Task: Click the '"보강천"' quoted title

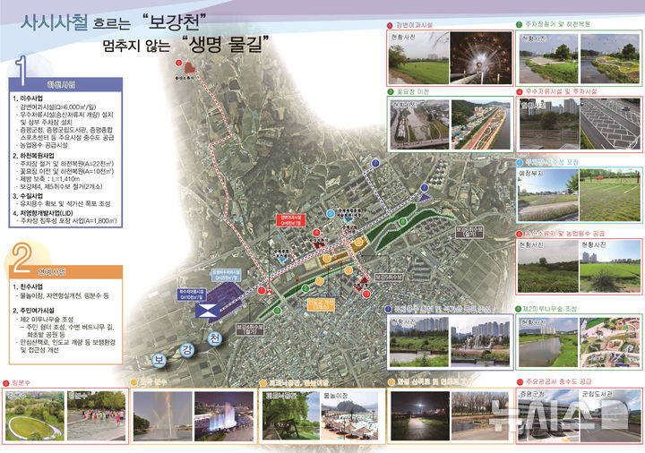Action: pos(173,21)
